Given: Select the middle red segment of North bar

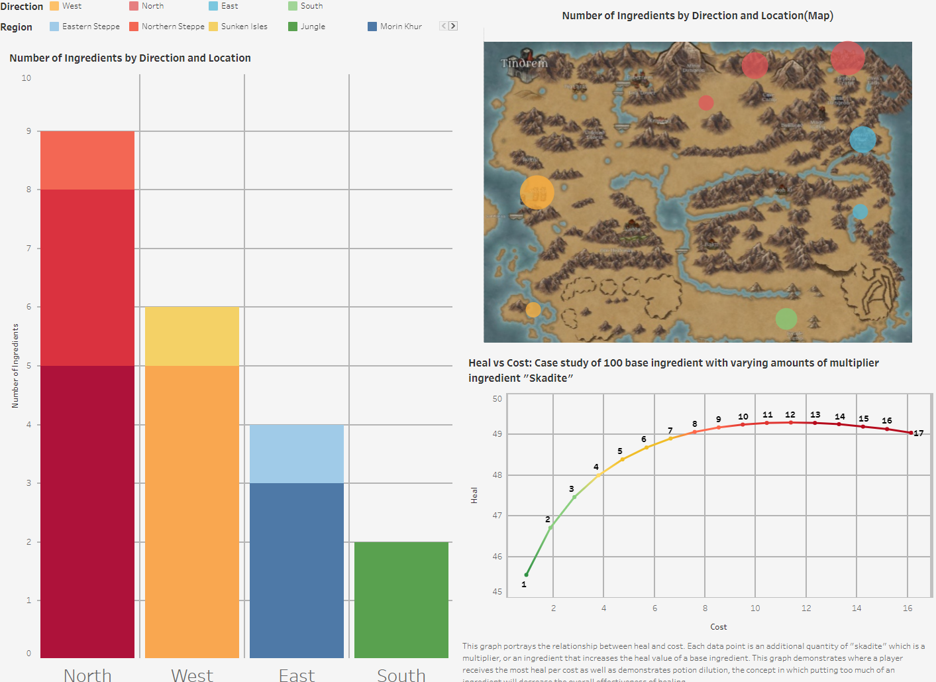Looking at the screenshot, I should coord(87,278).
